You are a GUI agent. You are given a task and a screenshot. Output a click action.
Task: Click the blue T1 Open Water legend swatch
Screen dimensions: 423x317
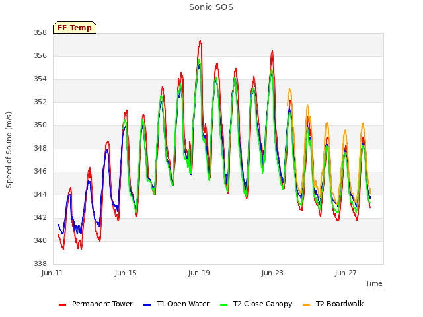coord(147,305)
